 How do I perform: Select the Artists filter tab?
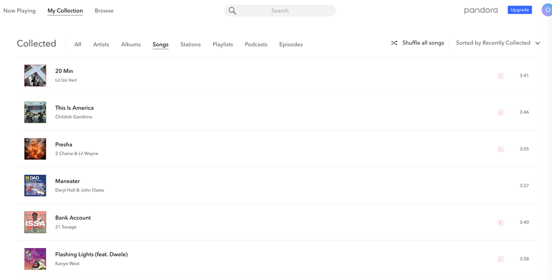(x=101, y=44)
